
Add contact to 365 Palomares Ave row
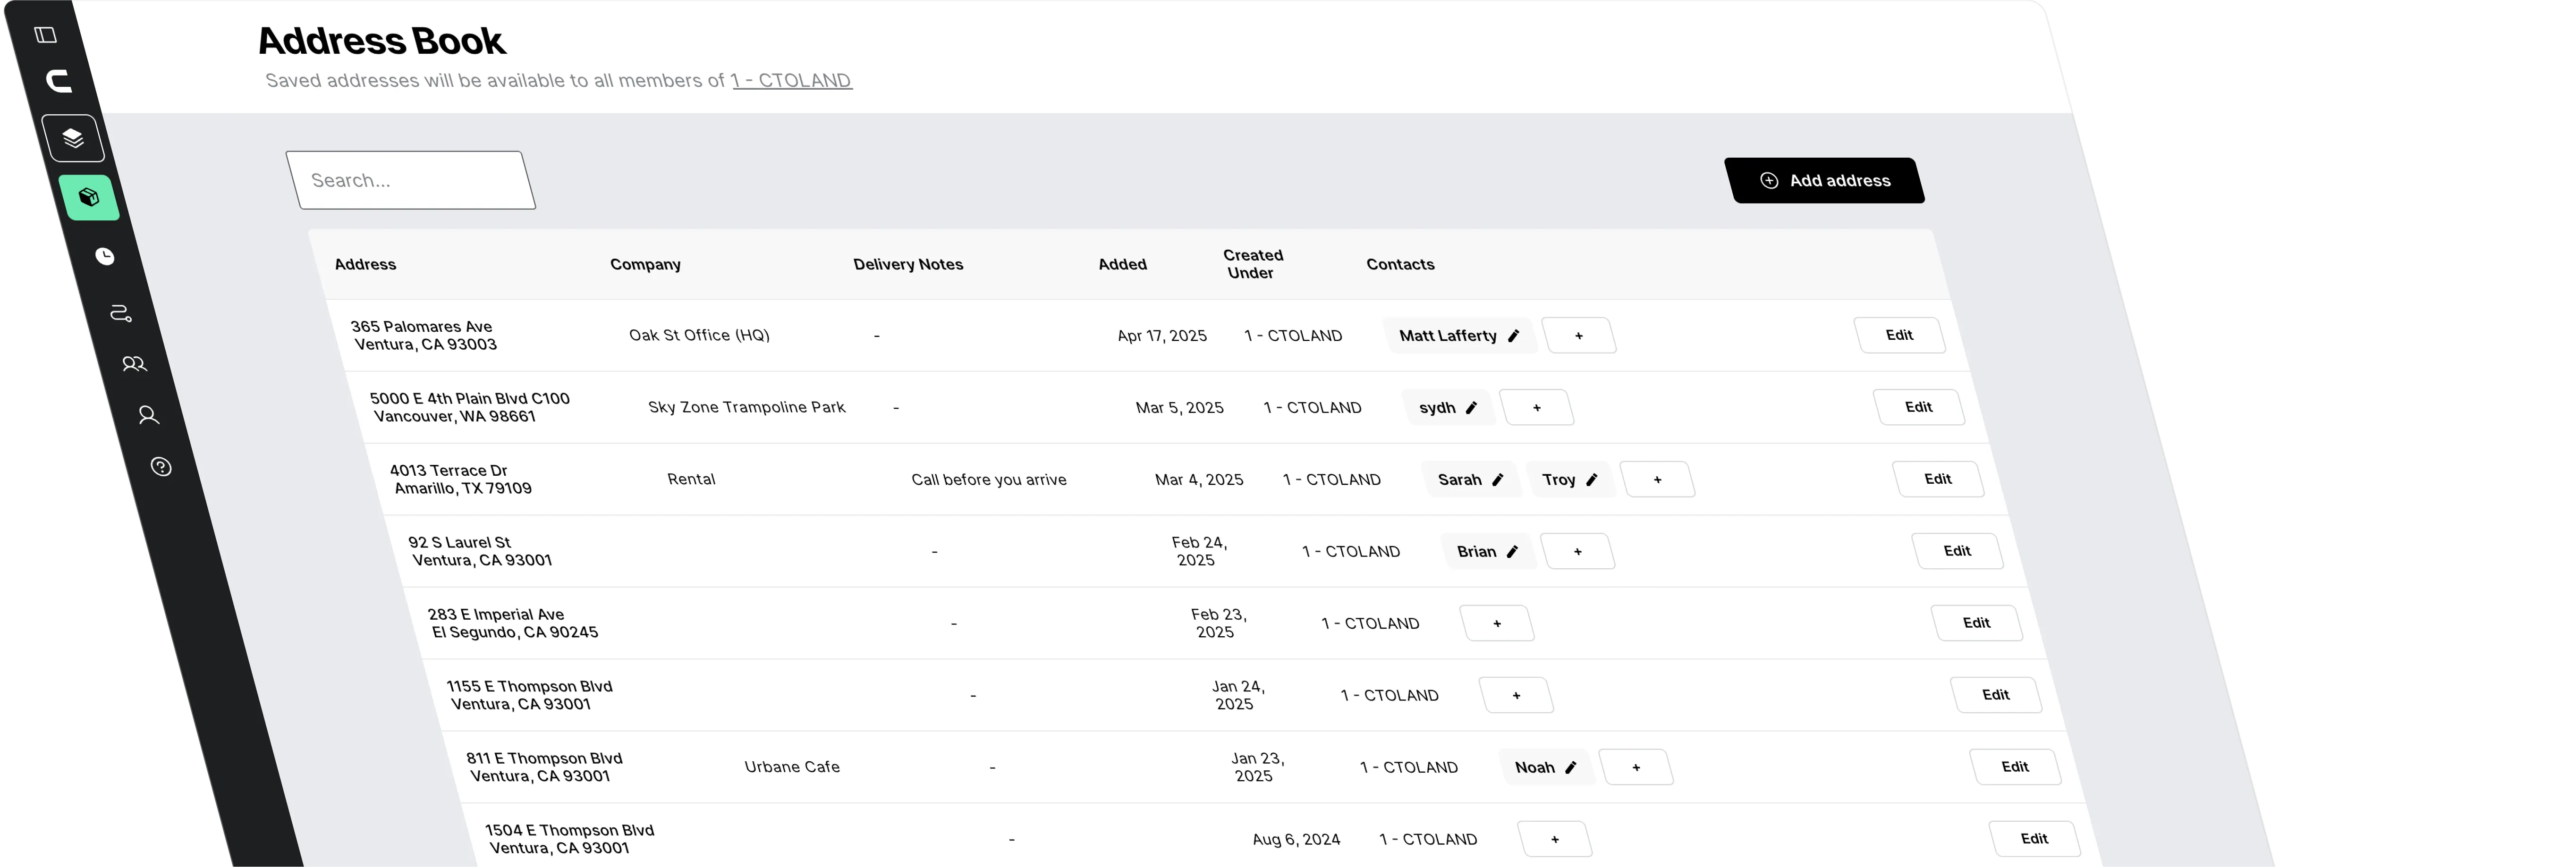pos(1579,336)
